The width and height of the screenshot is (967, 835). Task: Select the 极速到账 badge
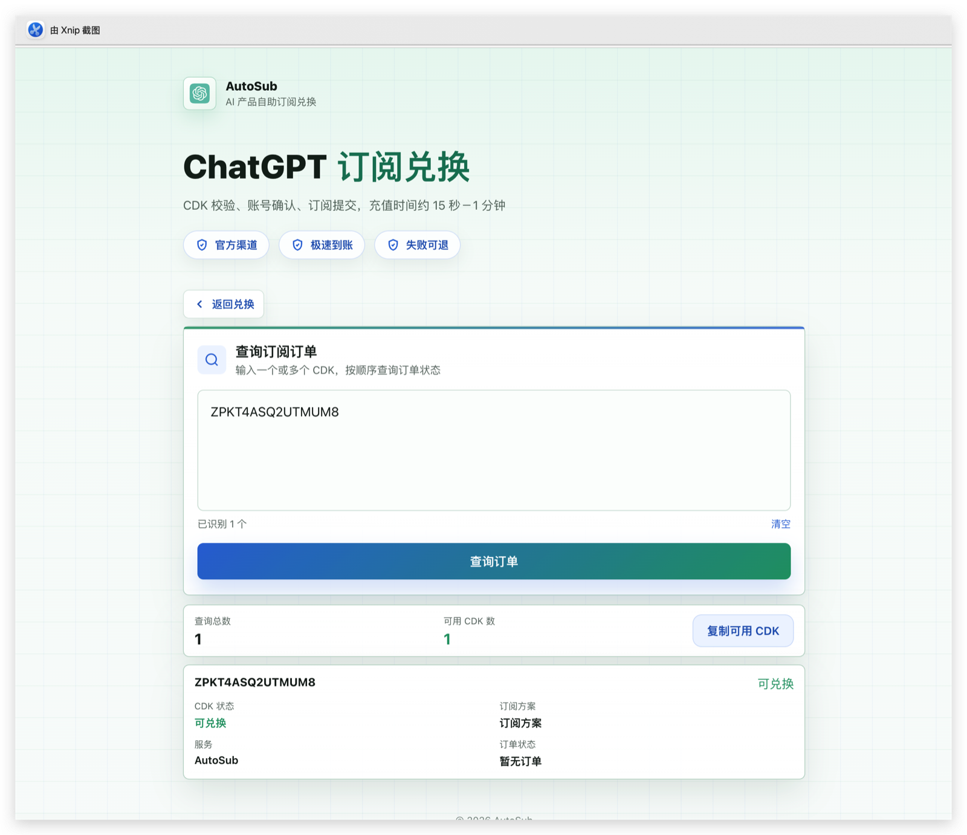(x=322, y=245)
